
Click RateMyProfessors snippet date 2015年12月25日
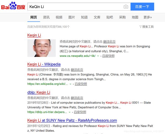(x=39, y=126)
